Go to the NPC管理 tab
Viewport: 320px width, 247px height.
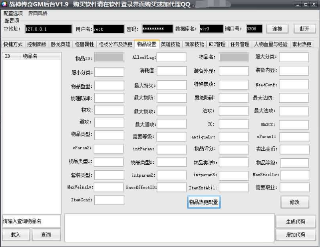point(217,44)
